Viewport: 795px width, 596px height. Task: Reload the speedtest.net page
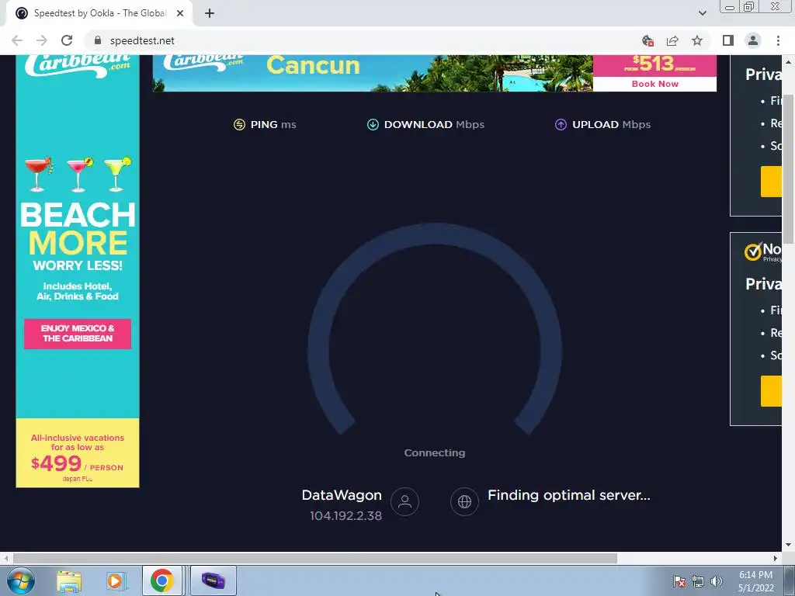click(67, 40)
